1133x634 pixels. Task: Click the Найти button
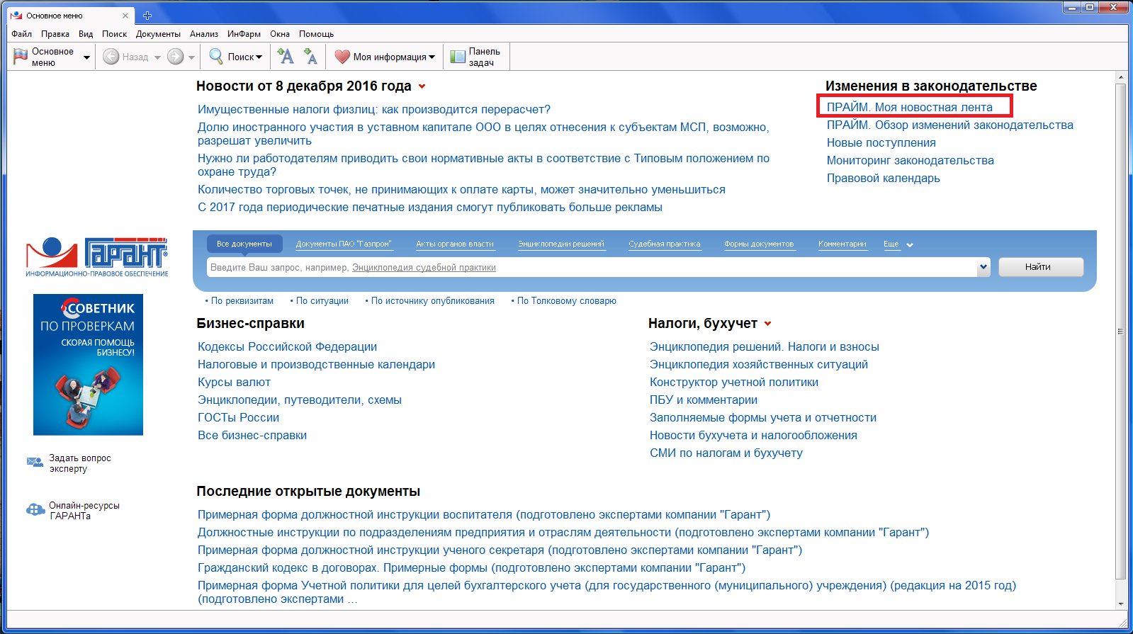[x=1041, y=267]
